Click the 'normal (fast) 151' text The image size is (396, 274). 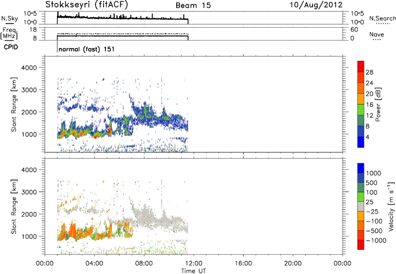tap(86, 49)
